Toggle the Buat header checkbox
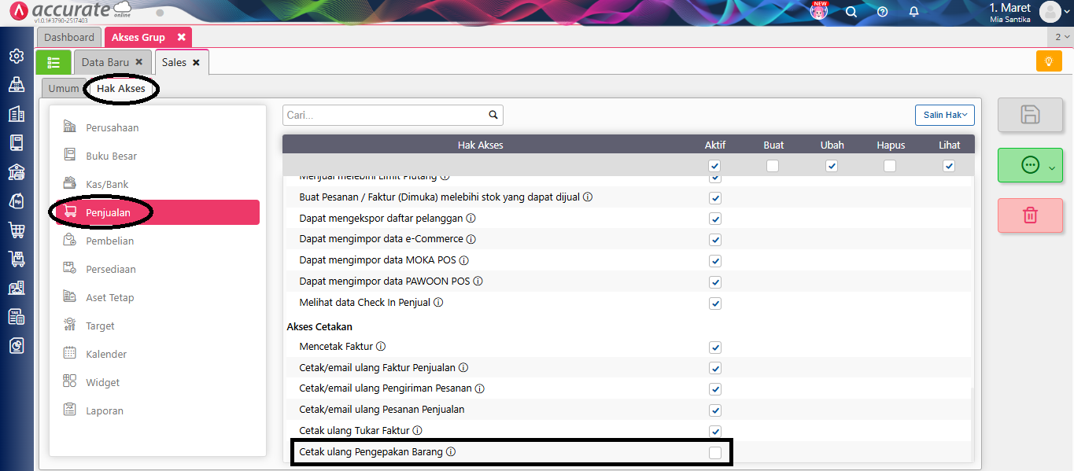1074x471 pixels. [x=773, y=166]
